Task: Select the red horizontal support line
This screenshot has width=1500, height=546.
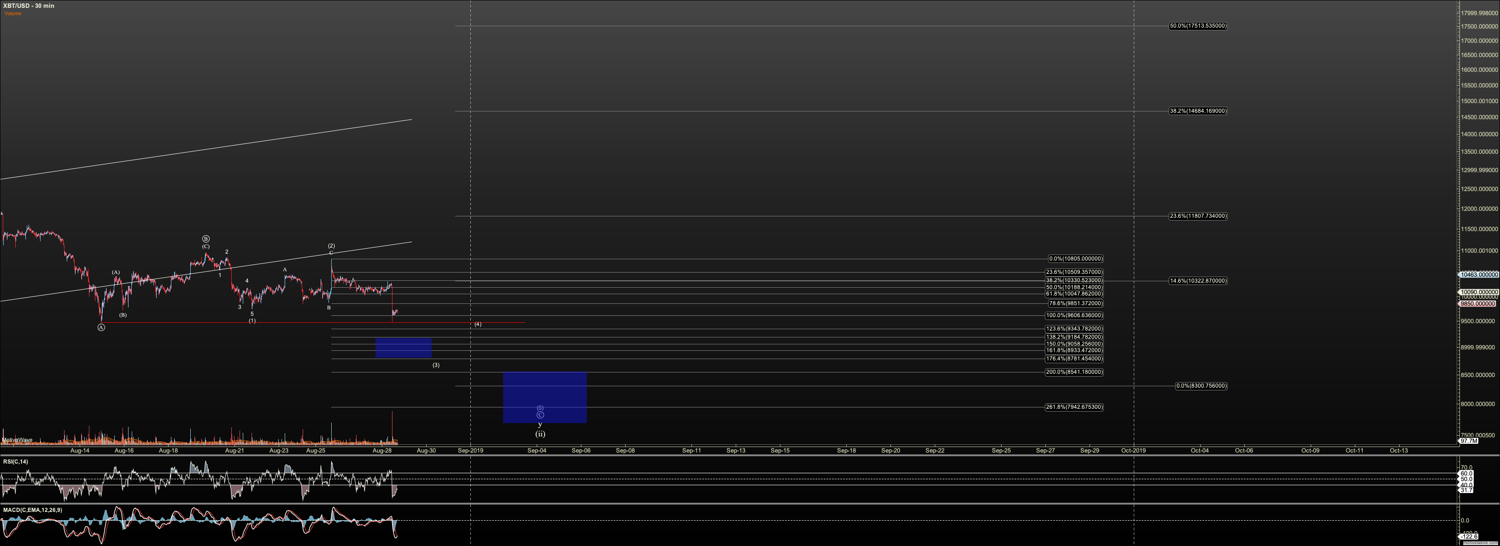Action: 313,322
